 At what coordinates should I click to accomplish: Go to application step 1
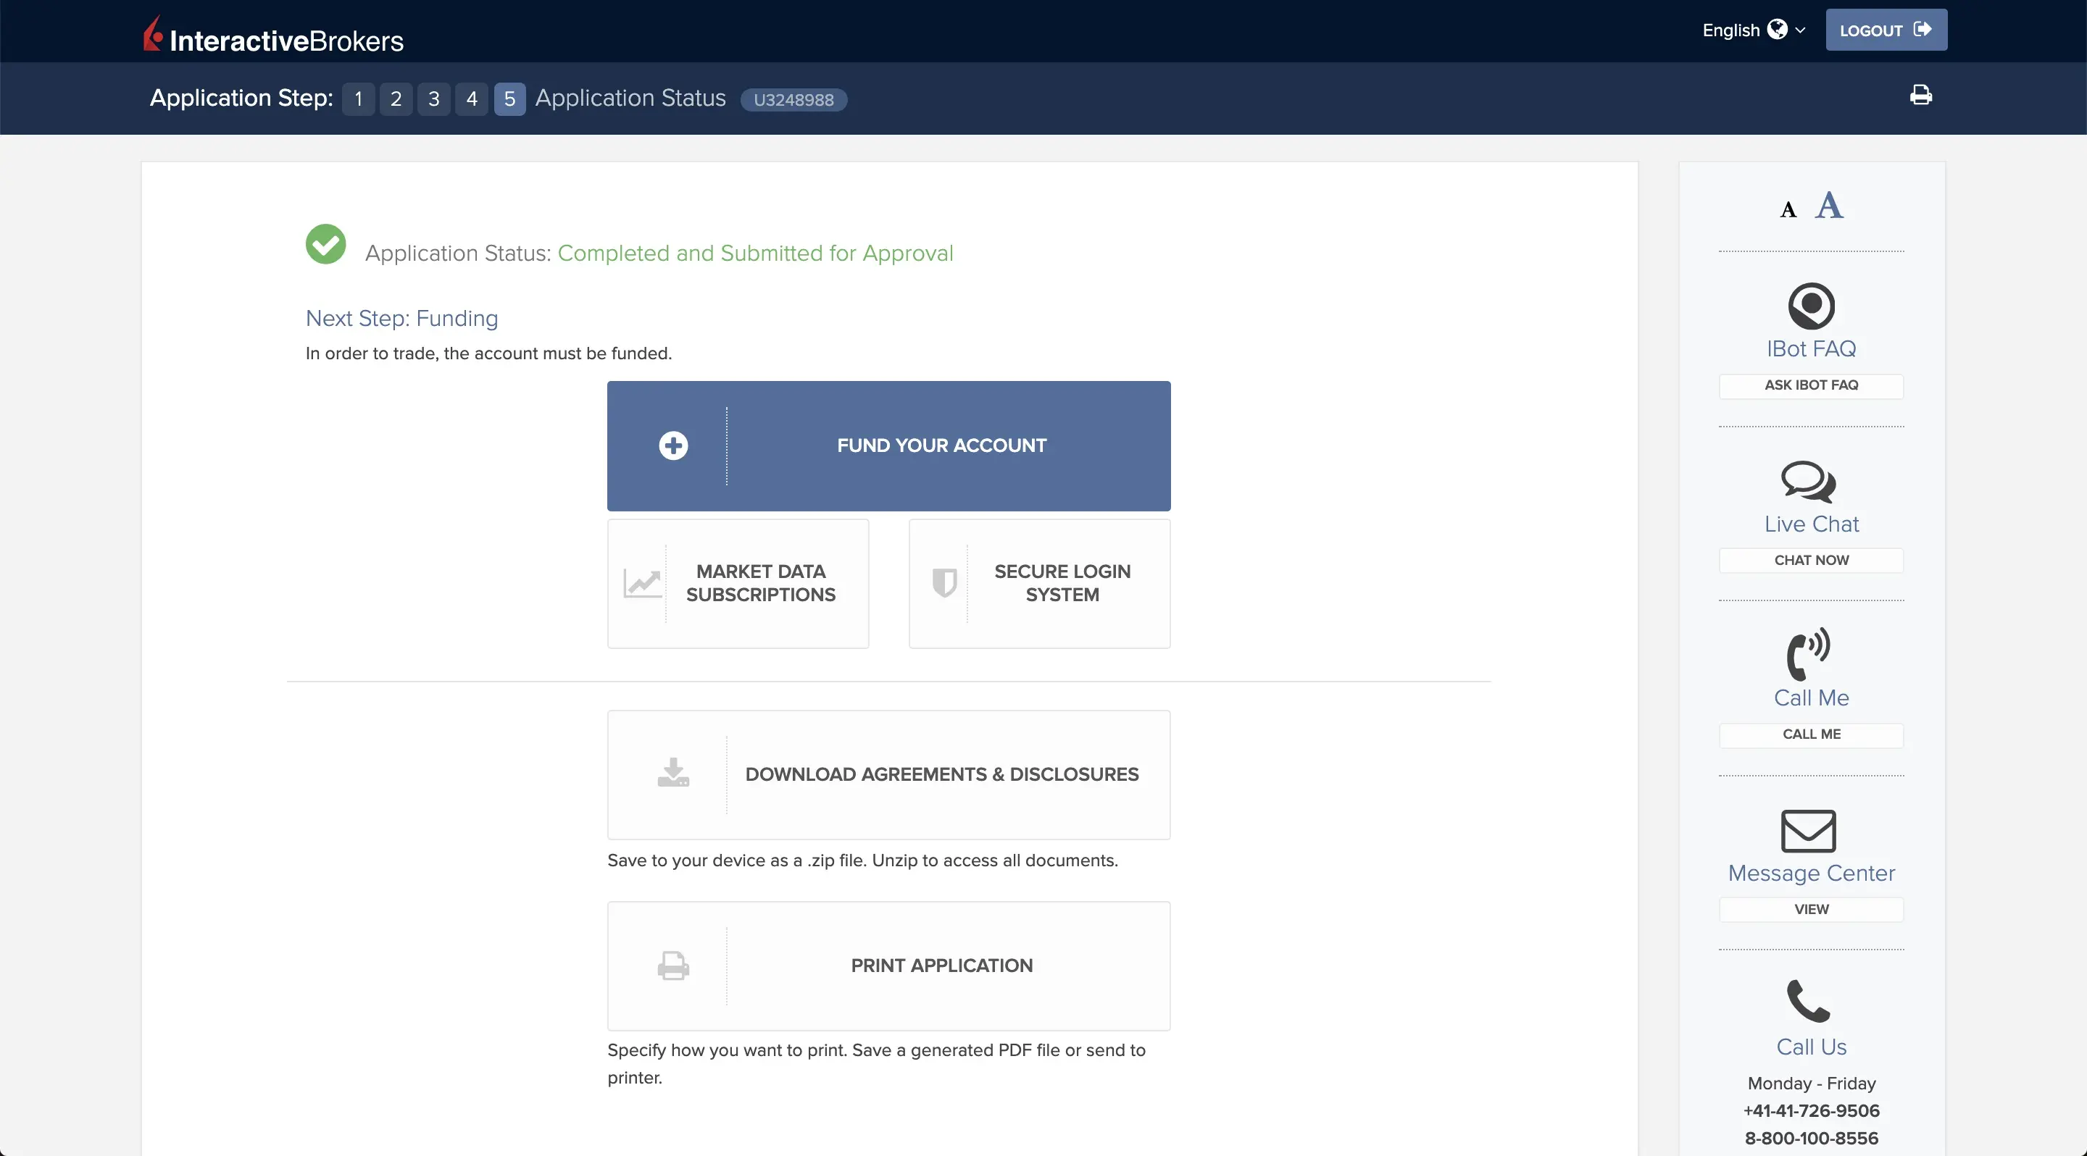click(358, 99)
